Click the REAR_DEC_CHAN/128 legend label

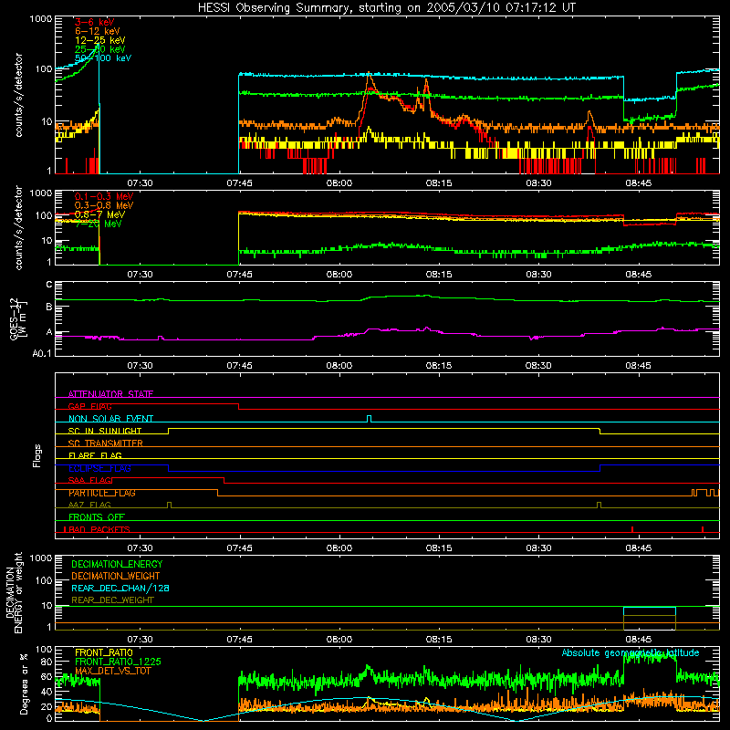click(120, 589)
